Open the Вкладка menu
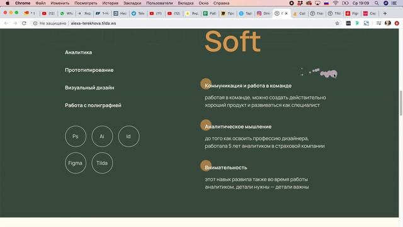This screenshot has height=227, width=403. coord(186,3)
